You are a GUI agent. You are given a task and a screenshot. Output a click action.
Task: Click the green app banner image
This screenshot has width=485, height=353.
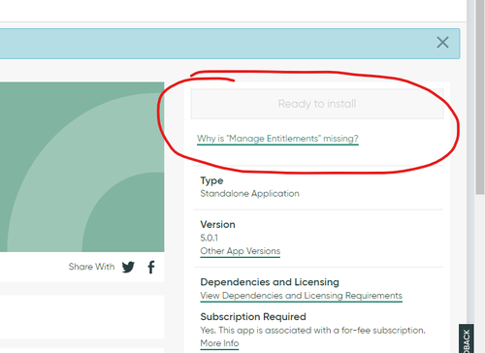[x=81, y=167]
